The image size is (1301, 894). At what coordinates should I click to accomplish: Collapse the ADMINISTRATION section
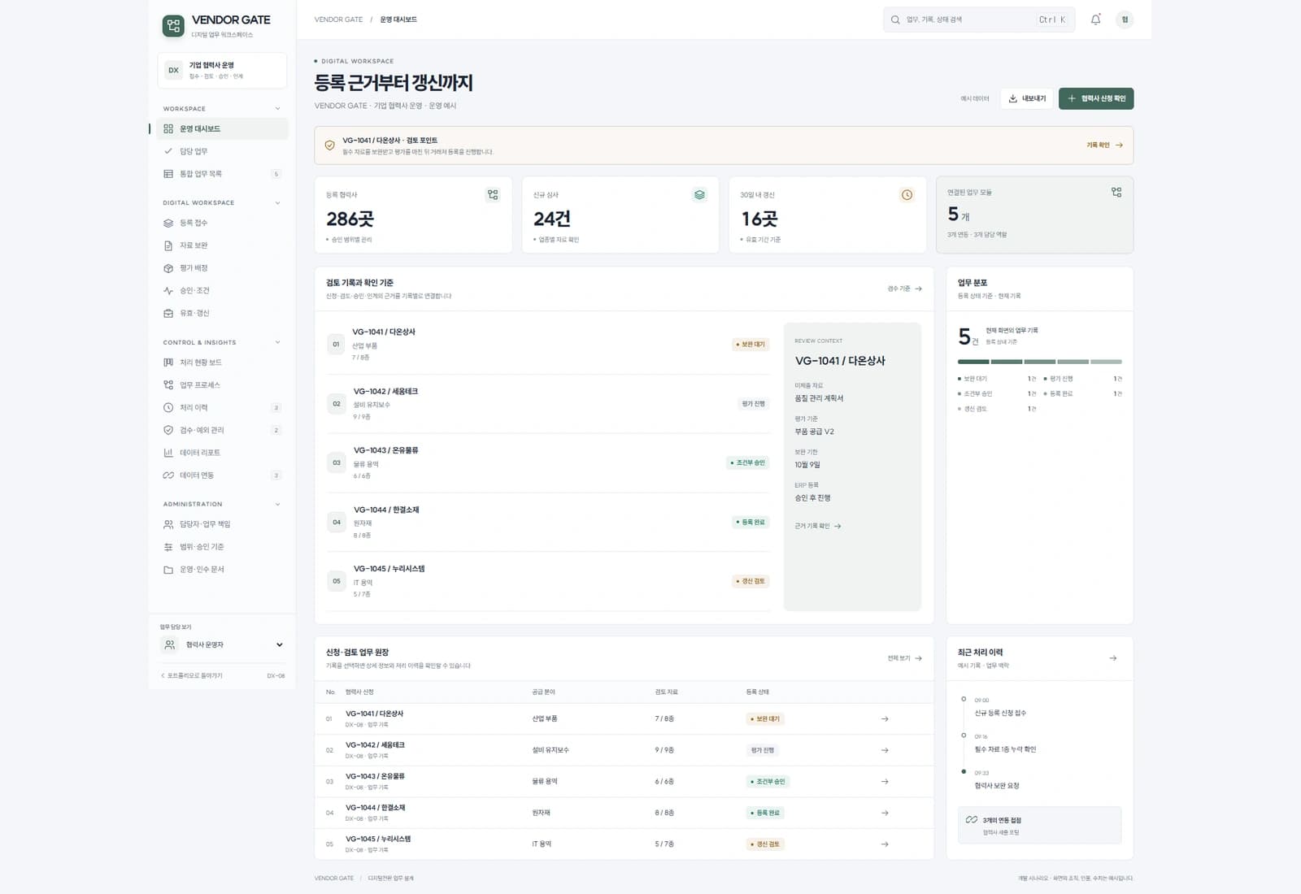coord(277,505)
